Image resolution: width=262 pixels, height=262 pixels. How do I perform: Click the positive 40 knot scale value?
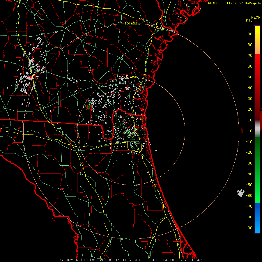(250, 88)
